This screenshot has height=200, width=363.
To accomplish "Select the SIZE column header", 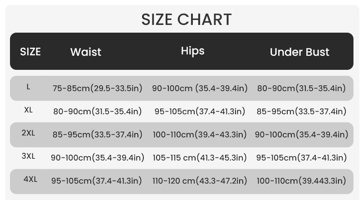I will coord(30,52).
